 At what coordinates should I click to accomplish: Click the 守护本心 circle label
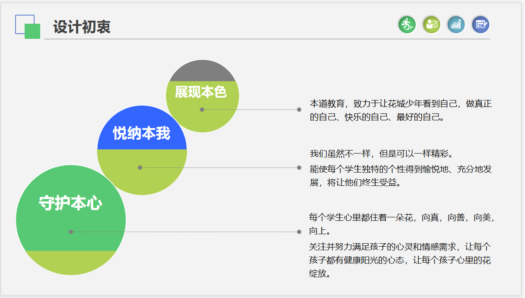(70, 203)
